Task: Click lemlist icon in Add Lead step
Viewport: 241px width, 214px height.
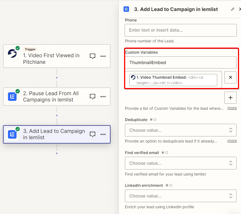Action: (12, 134)
